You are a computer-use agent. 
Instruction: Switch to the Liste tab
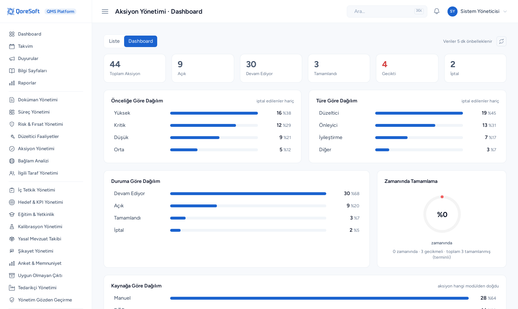(x=114, y=41)
